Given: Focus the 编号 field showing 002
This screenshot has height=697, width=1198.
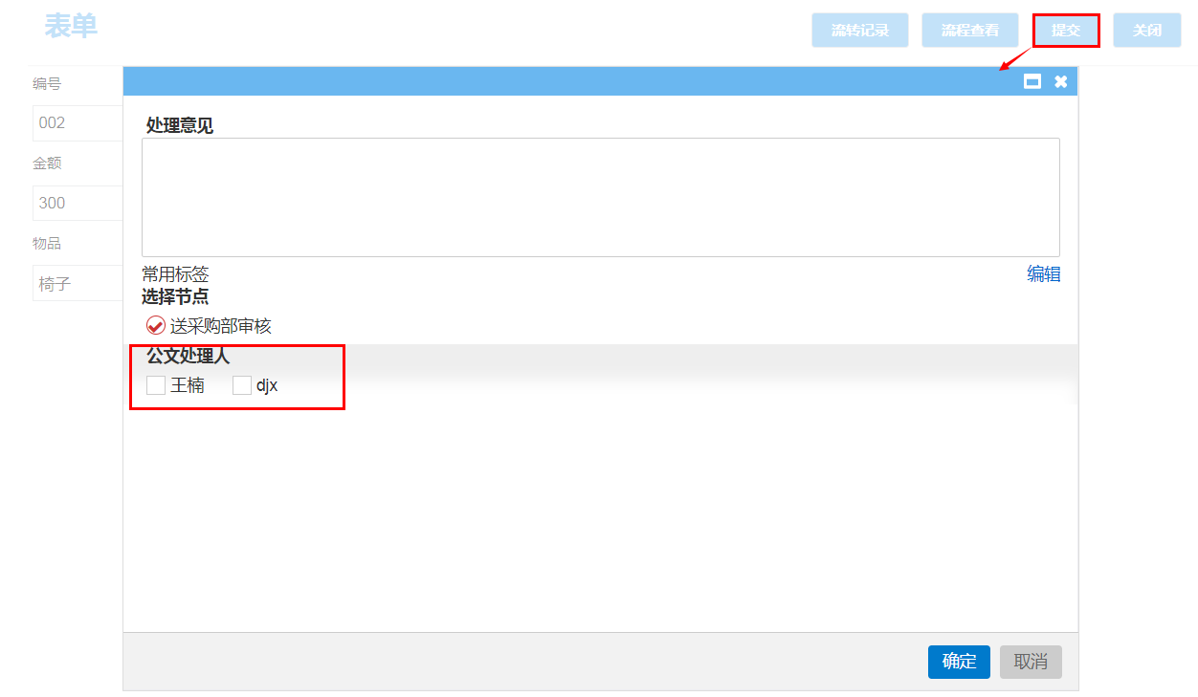Looking at the screenshot, I should [78, 123].
